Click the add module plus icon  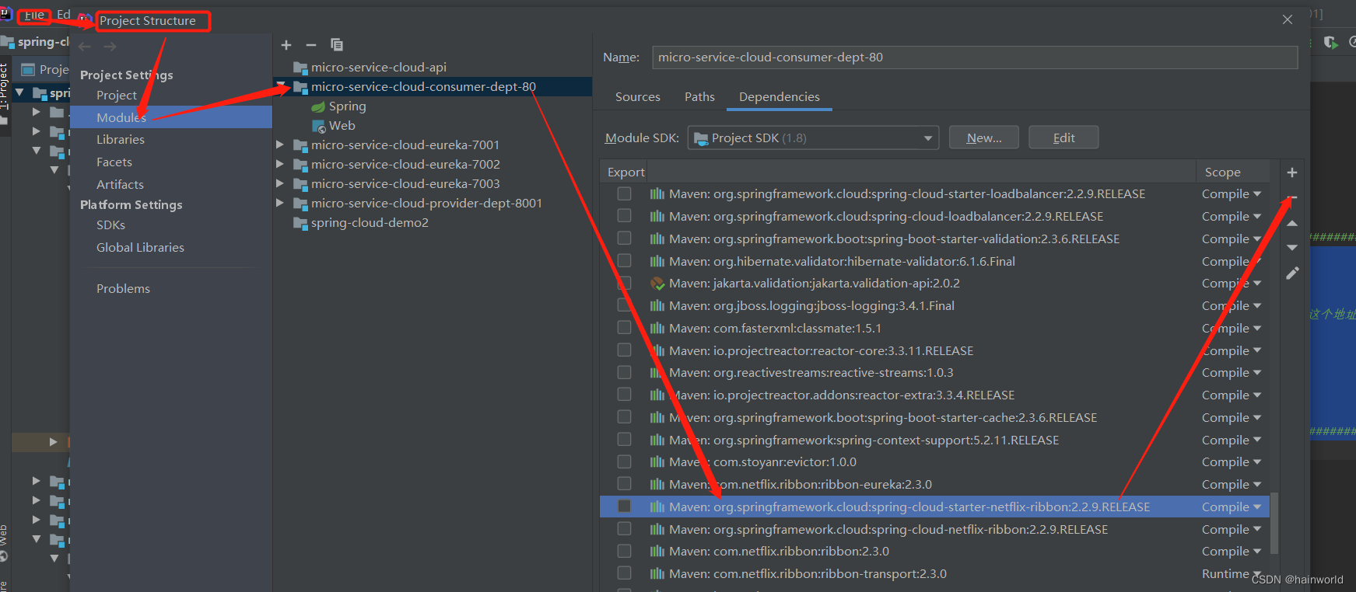(x=286, y=45)
